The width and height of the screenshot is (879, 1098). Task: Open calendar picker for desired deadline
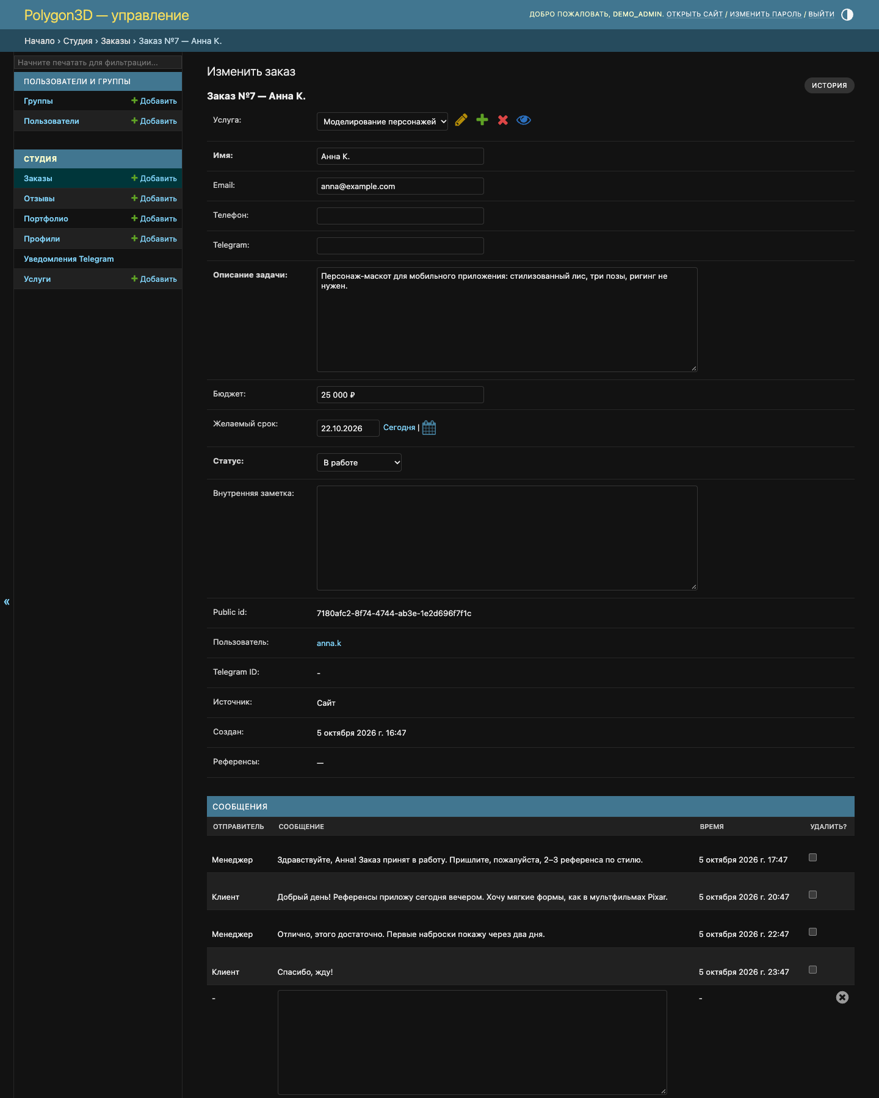pos(429,428)
